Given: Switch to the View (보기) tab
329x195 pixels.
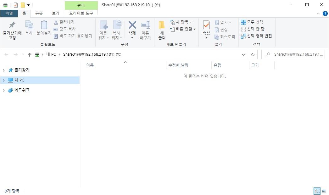Looking at the screenshot, I should [56, 13].
